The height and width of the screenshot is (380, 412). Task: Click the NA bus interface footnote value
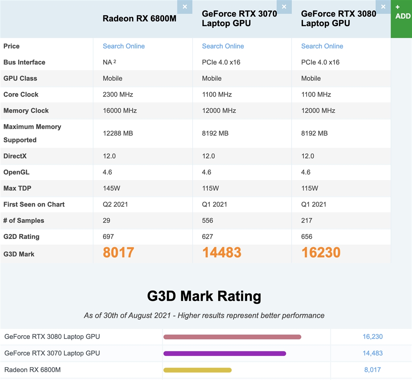coord(109,62)
